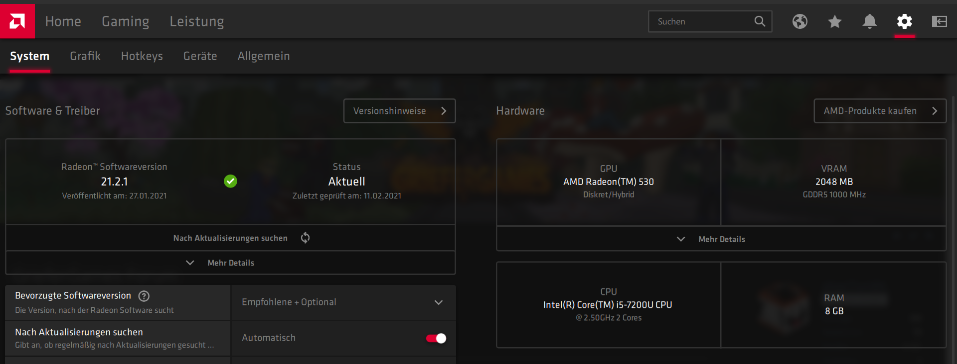
Task: Expand Mehr Details under Hardware GPU
Action: [x=721, y=239]
